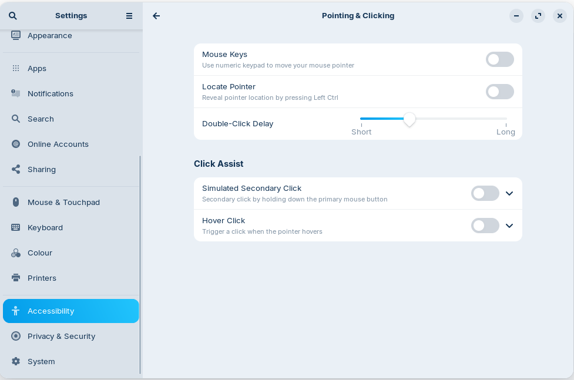
Task: Click the sidebar vertical scrollbar
Action: coord(140,264)
